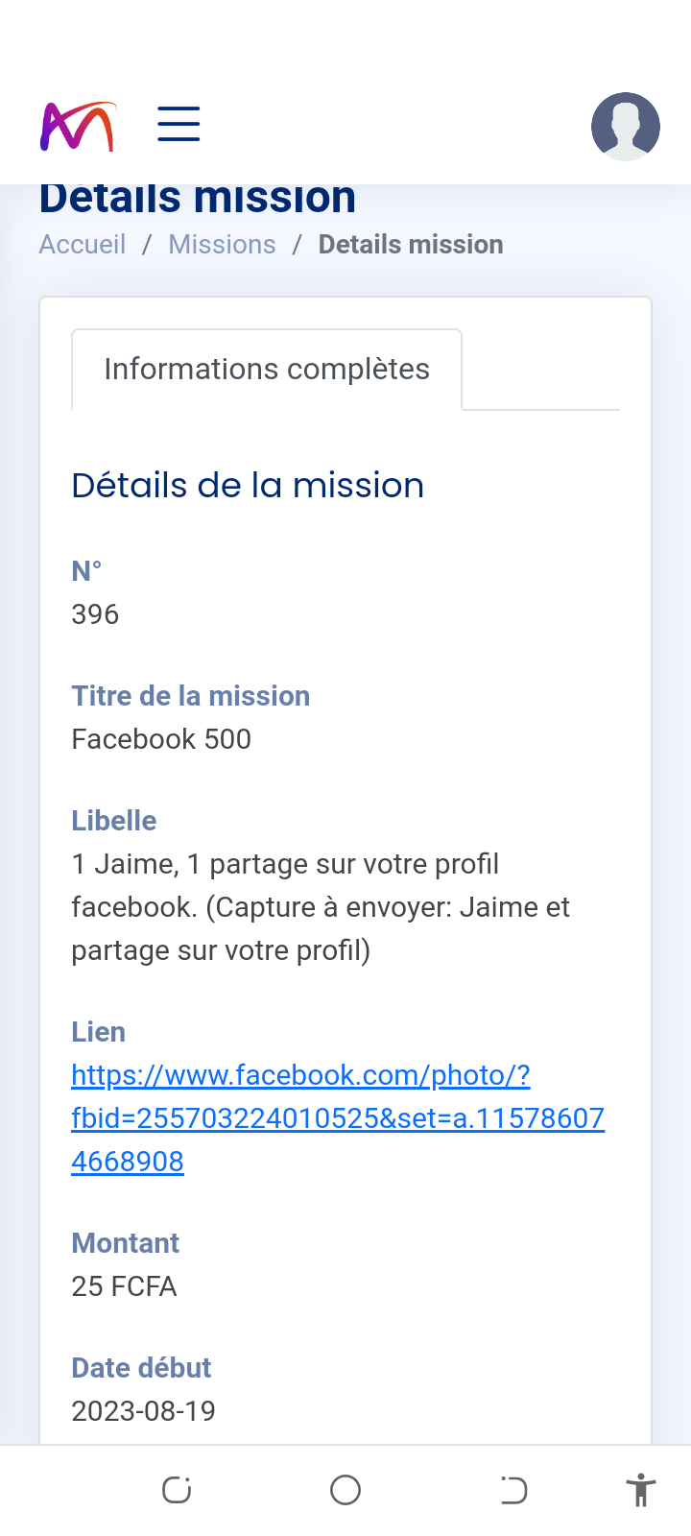The height and width of the screenshot is (1536, 691).
Task: Select the Informations complètes tab
Action: pyautogui.click(x=267, y=370)
